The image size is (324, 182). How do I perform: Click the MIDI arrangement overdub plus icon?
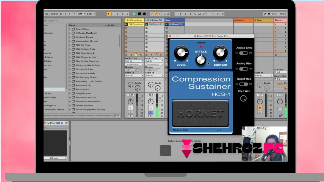(152, 14)
